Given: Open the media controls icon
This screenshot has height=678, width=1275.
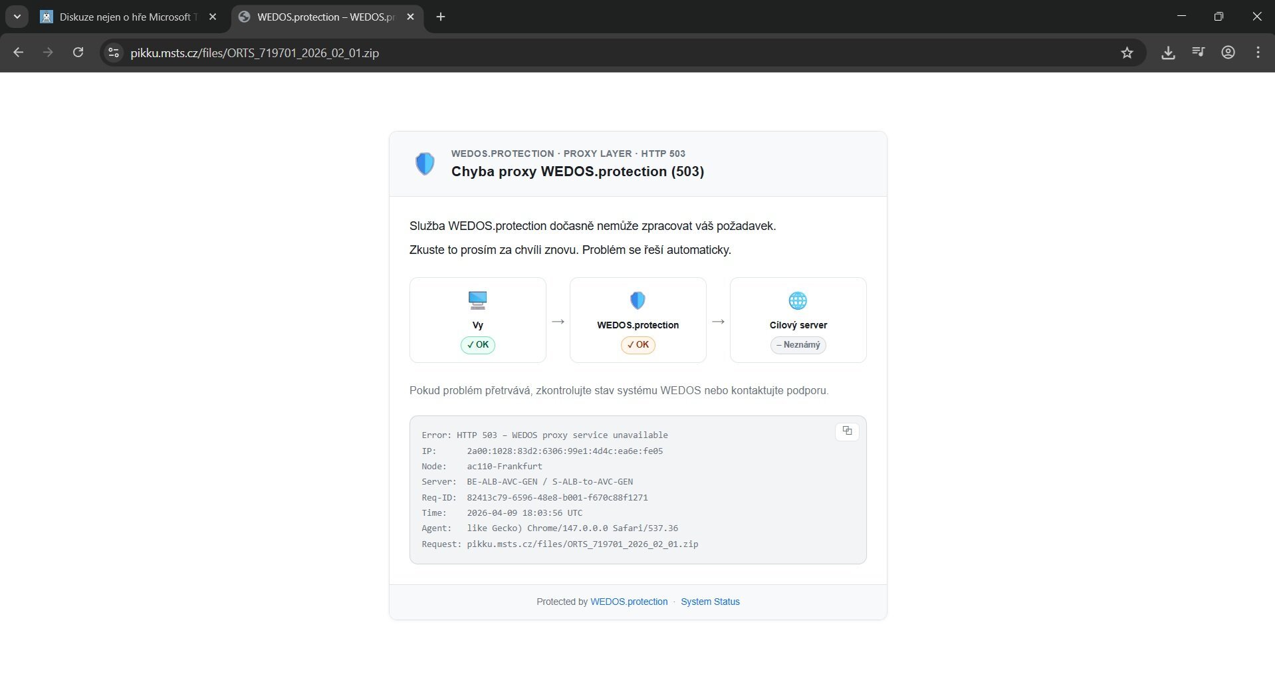Looking at the screenshot, I should tap(1198, 53).
